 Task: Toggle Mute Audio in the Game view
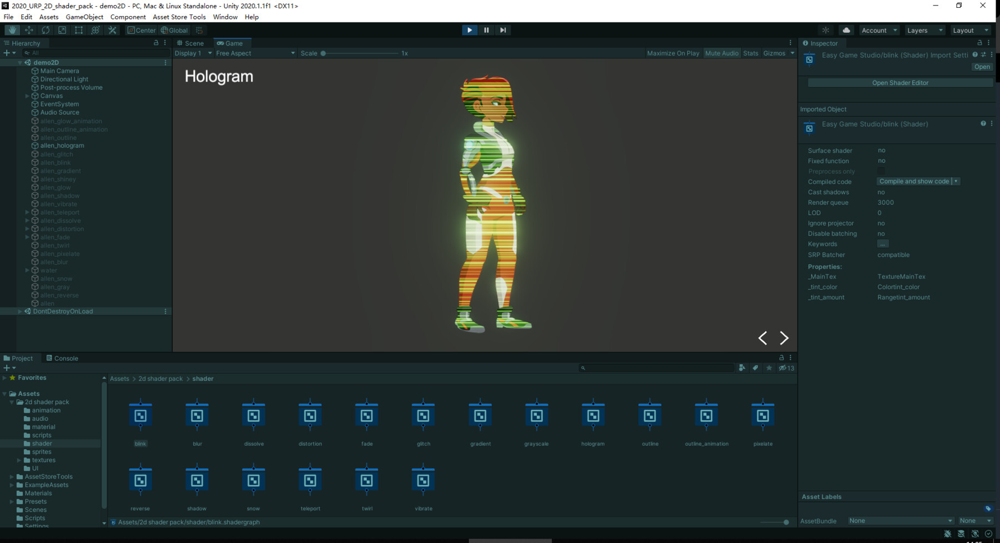pyautogui.click(x=722, y=53)
